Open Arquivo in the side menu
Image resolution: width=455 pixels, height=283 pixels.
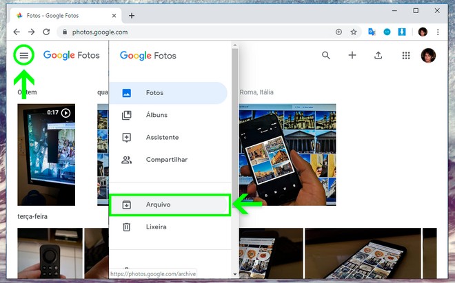[169, 205]
